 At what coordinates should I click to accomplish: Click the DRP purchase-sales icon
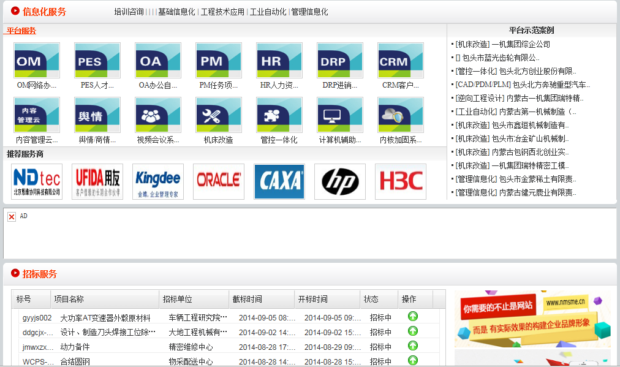click(x=340, y=61)
